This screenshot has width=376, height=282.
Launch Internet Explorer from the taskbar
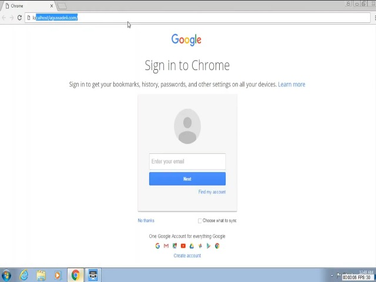tap(23, 275)
